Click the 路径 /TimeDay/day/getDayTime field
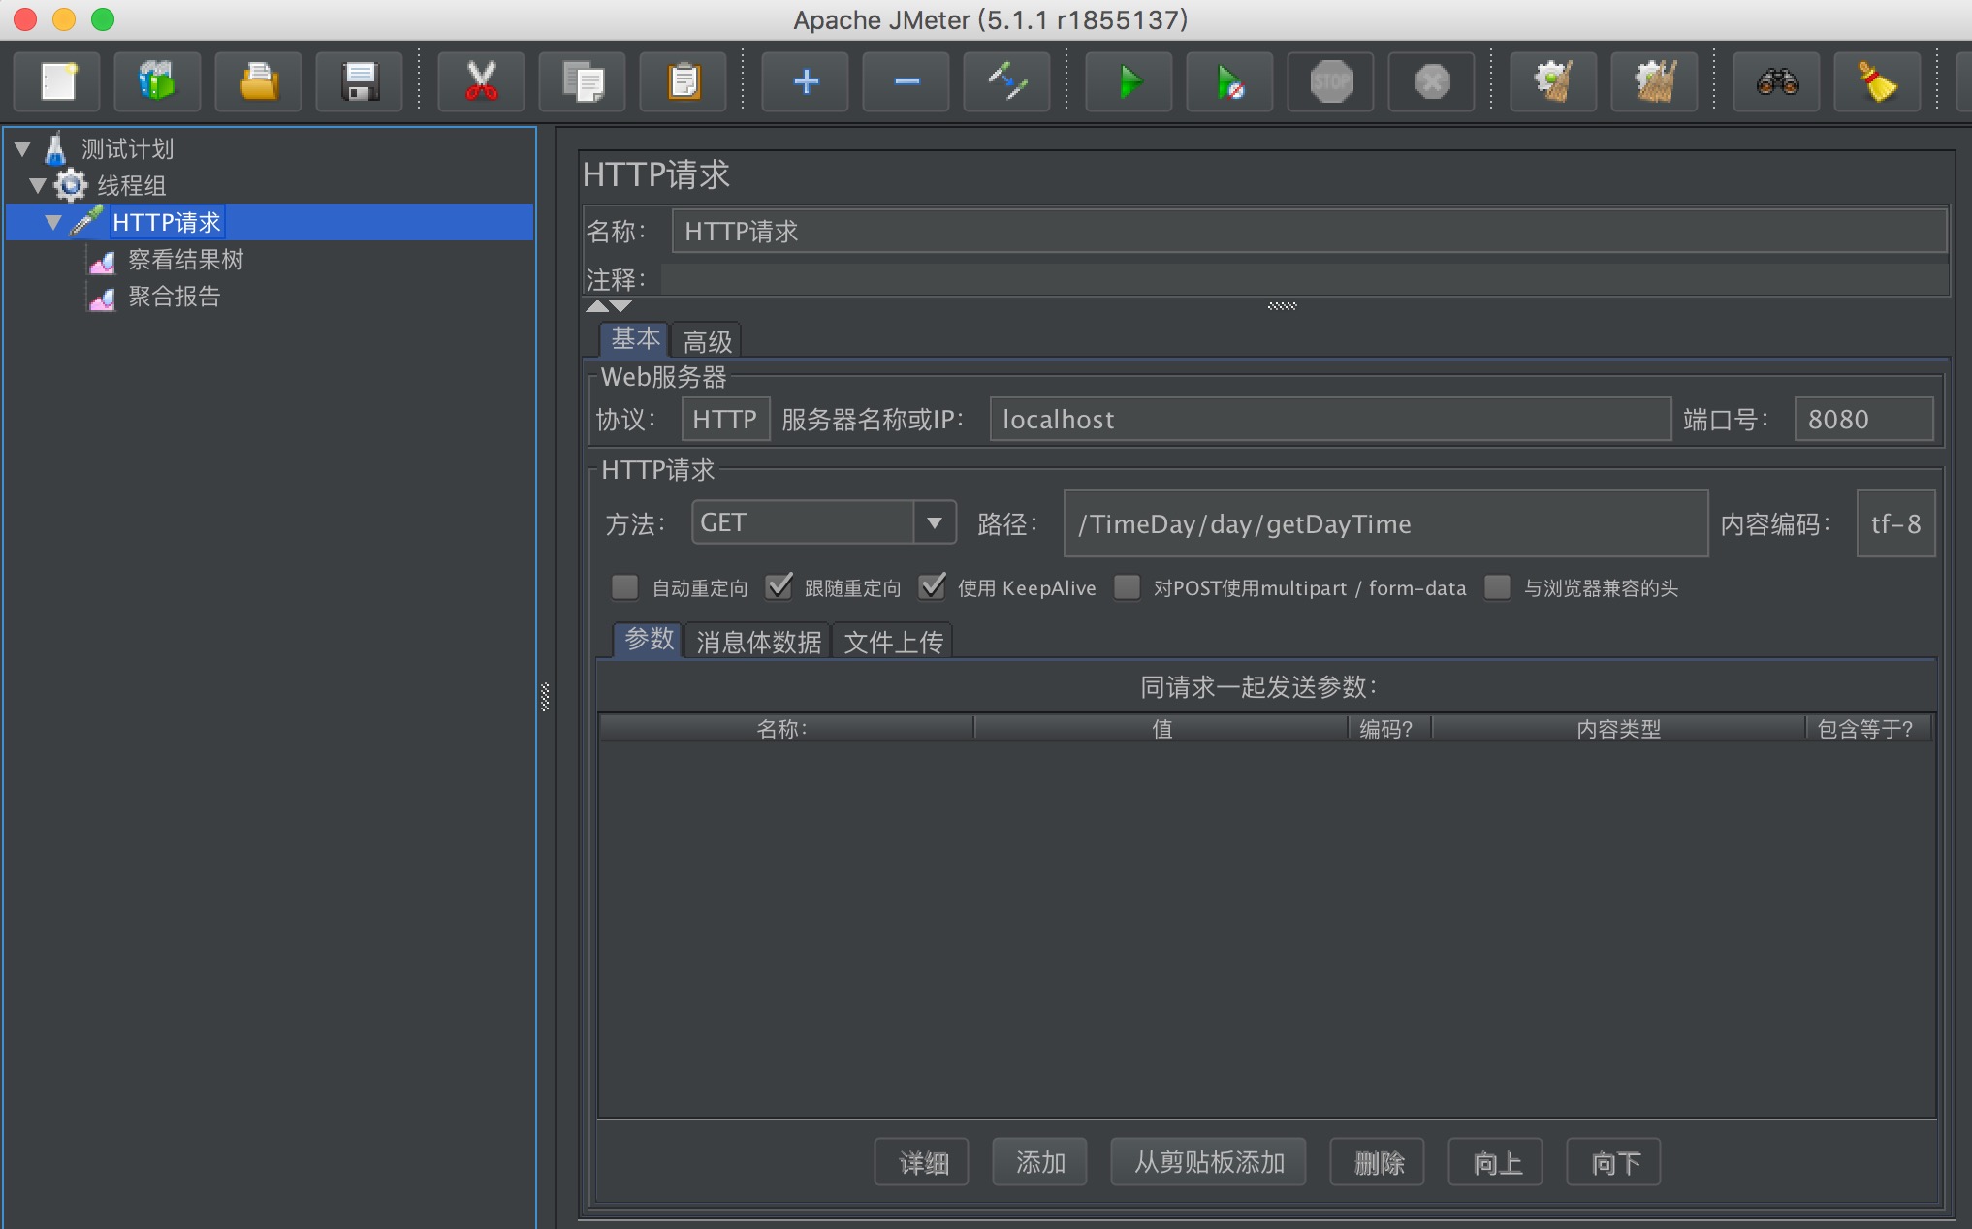1972x1229 pixels. pyautogui.click(x=1385, y=523)
